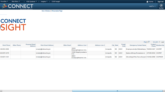Select address 11589 Nmppkryscakarrx Ave.

pyautogui.click(x=79, y=53)
